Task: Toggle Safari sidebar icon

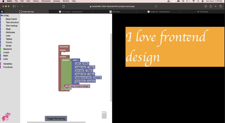Action: coord(14,6)
